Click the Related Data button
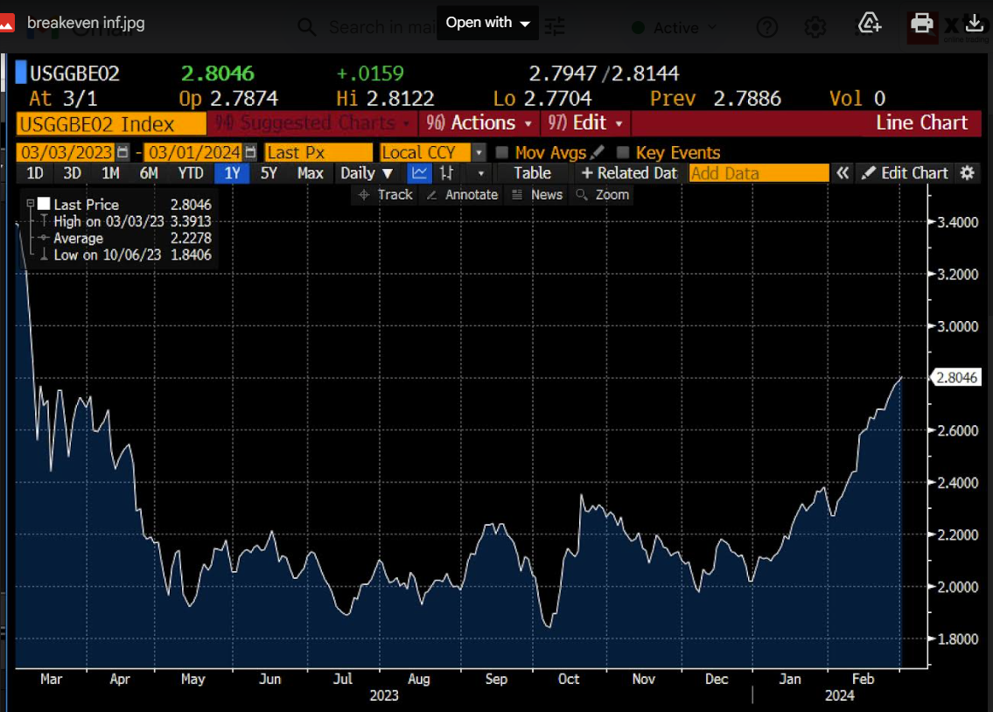The height and width of the screenshot is (712, 993). (x=629, y=173)
